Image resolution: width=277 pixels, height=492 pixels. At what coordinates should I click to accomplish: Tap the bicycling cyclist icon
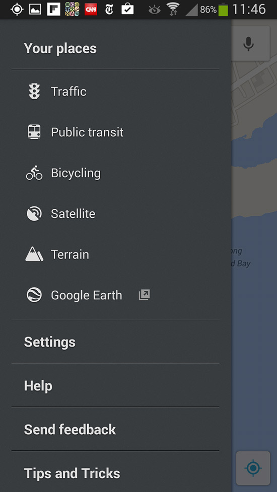pyautogui.click(x=34, y=173)
